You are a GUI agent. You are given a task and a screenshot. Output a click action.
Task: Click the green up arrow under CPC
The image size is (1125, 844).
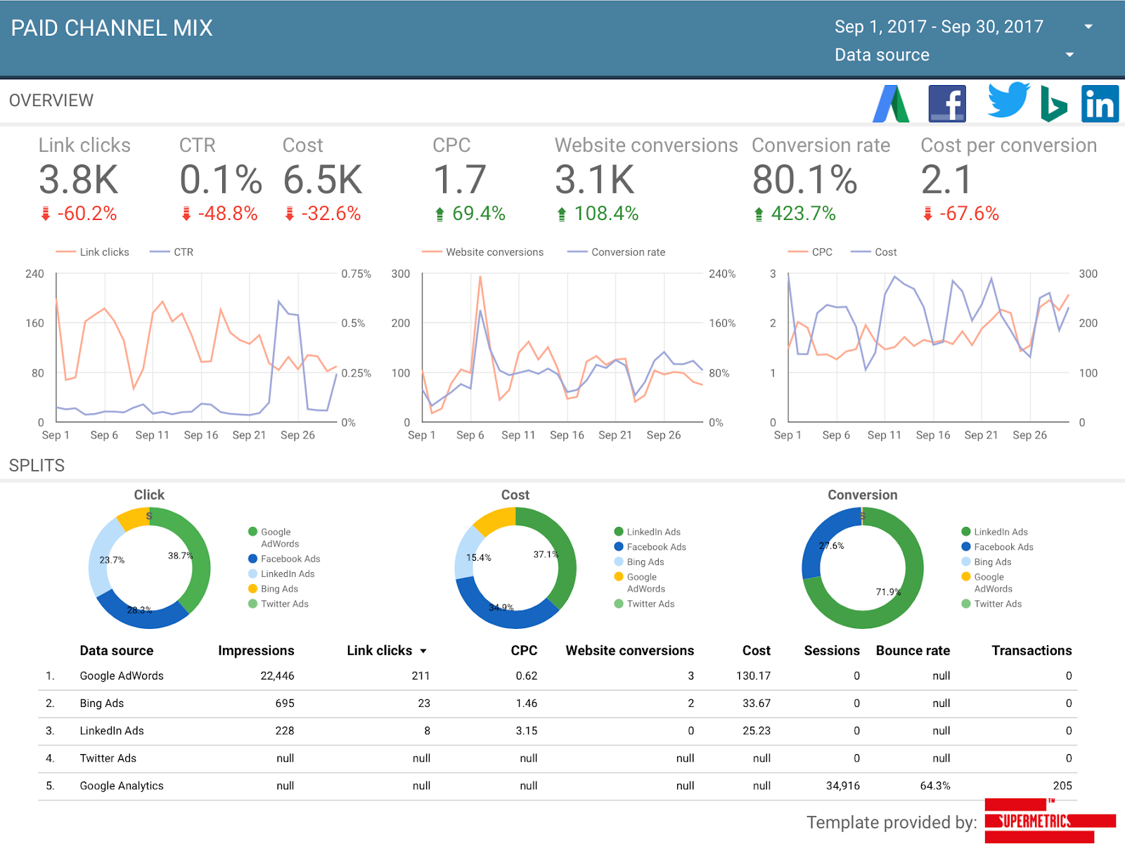click(x=439, y=214)
